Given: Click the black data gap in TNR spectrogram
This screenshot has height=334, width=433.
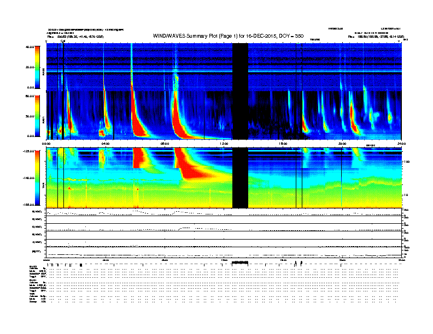Looking at the screenshot, I should 240,177.
